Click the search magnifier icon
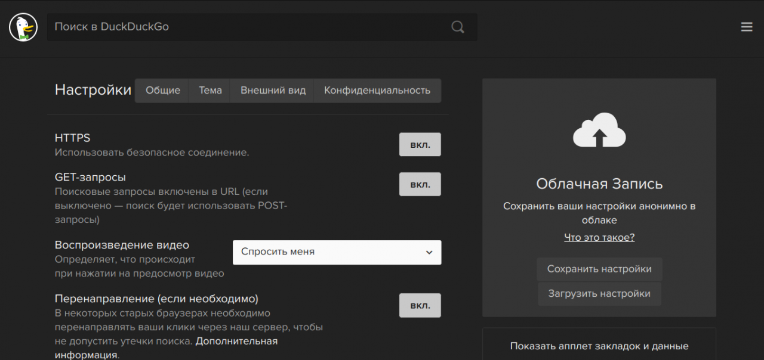The image size is (764, 360). (x=457, y=27)
